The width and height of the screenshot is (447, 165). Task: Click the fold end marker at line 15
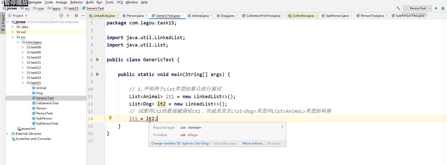[x=105, y=126]
